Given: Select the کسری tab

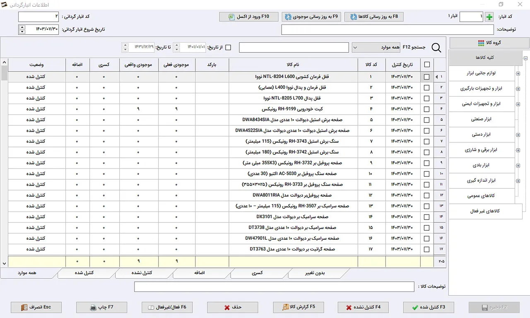Looking at the screenshot, I should 258,273.
